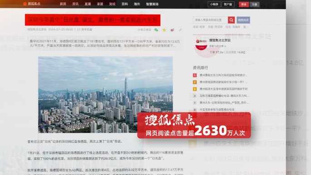Click the Shenzhen skyline article image
Screen dimensions: 311x175
click(105, 95)
